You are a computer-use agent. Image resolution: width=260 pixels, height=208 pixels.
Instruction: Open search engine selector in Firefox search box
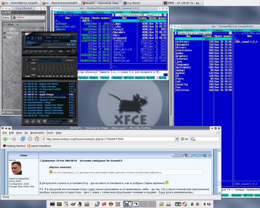pos(193,139)
